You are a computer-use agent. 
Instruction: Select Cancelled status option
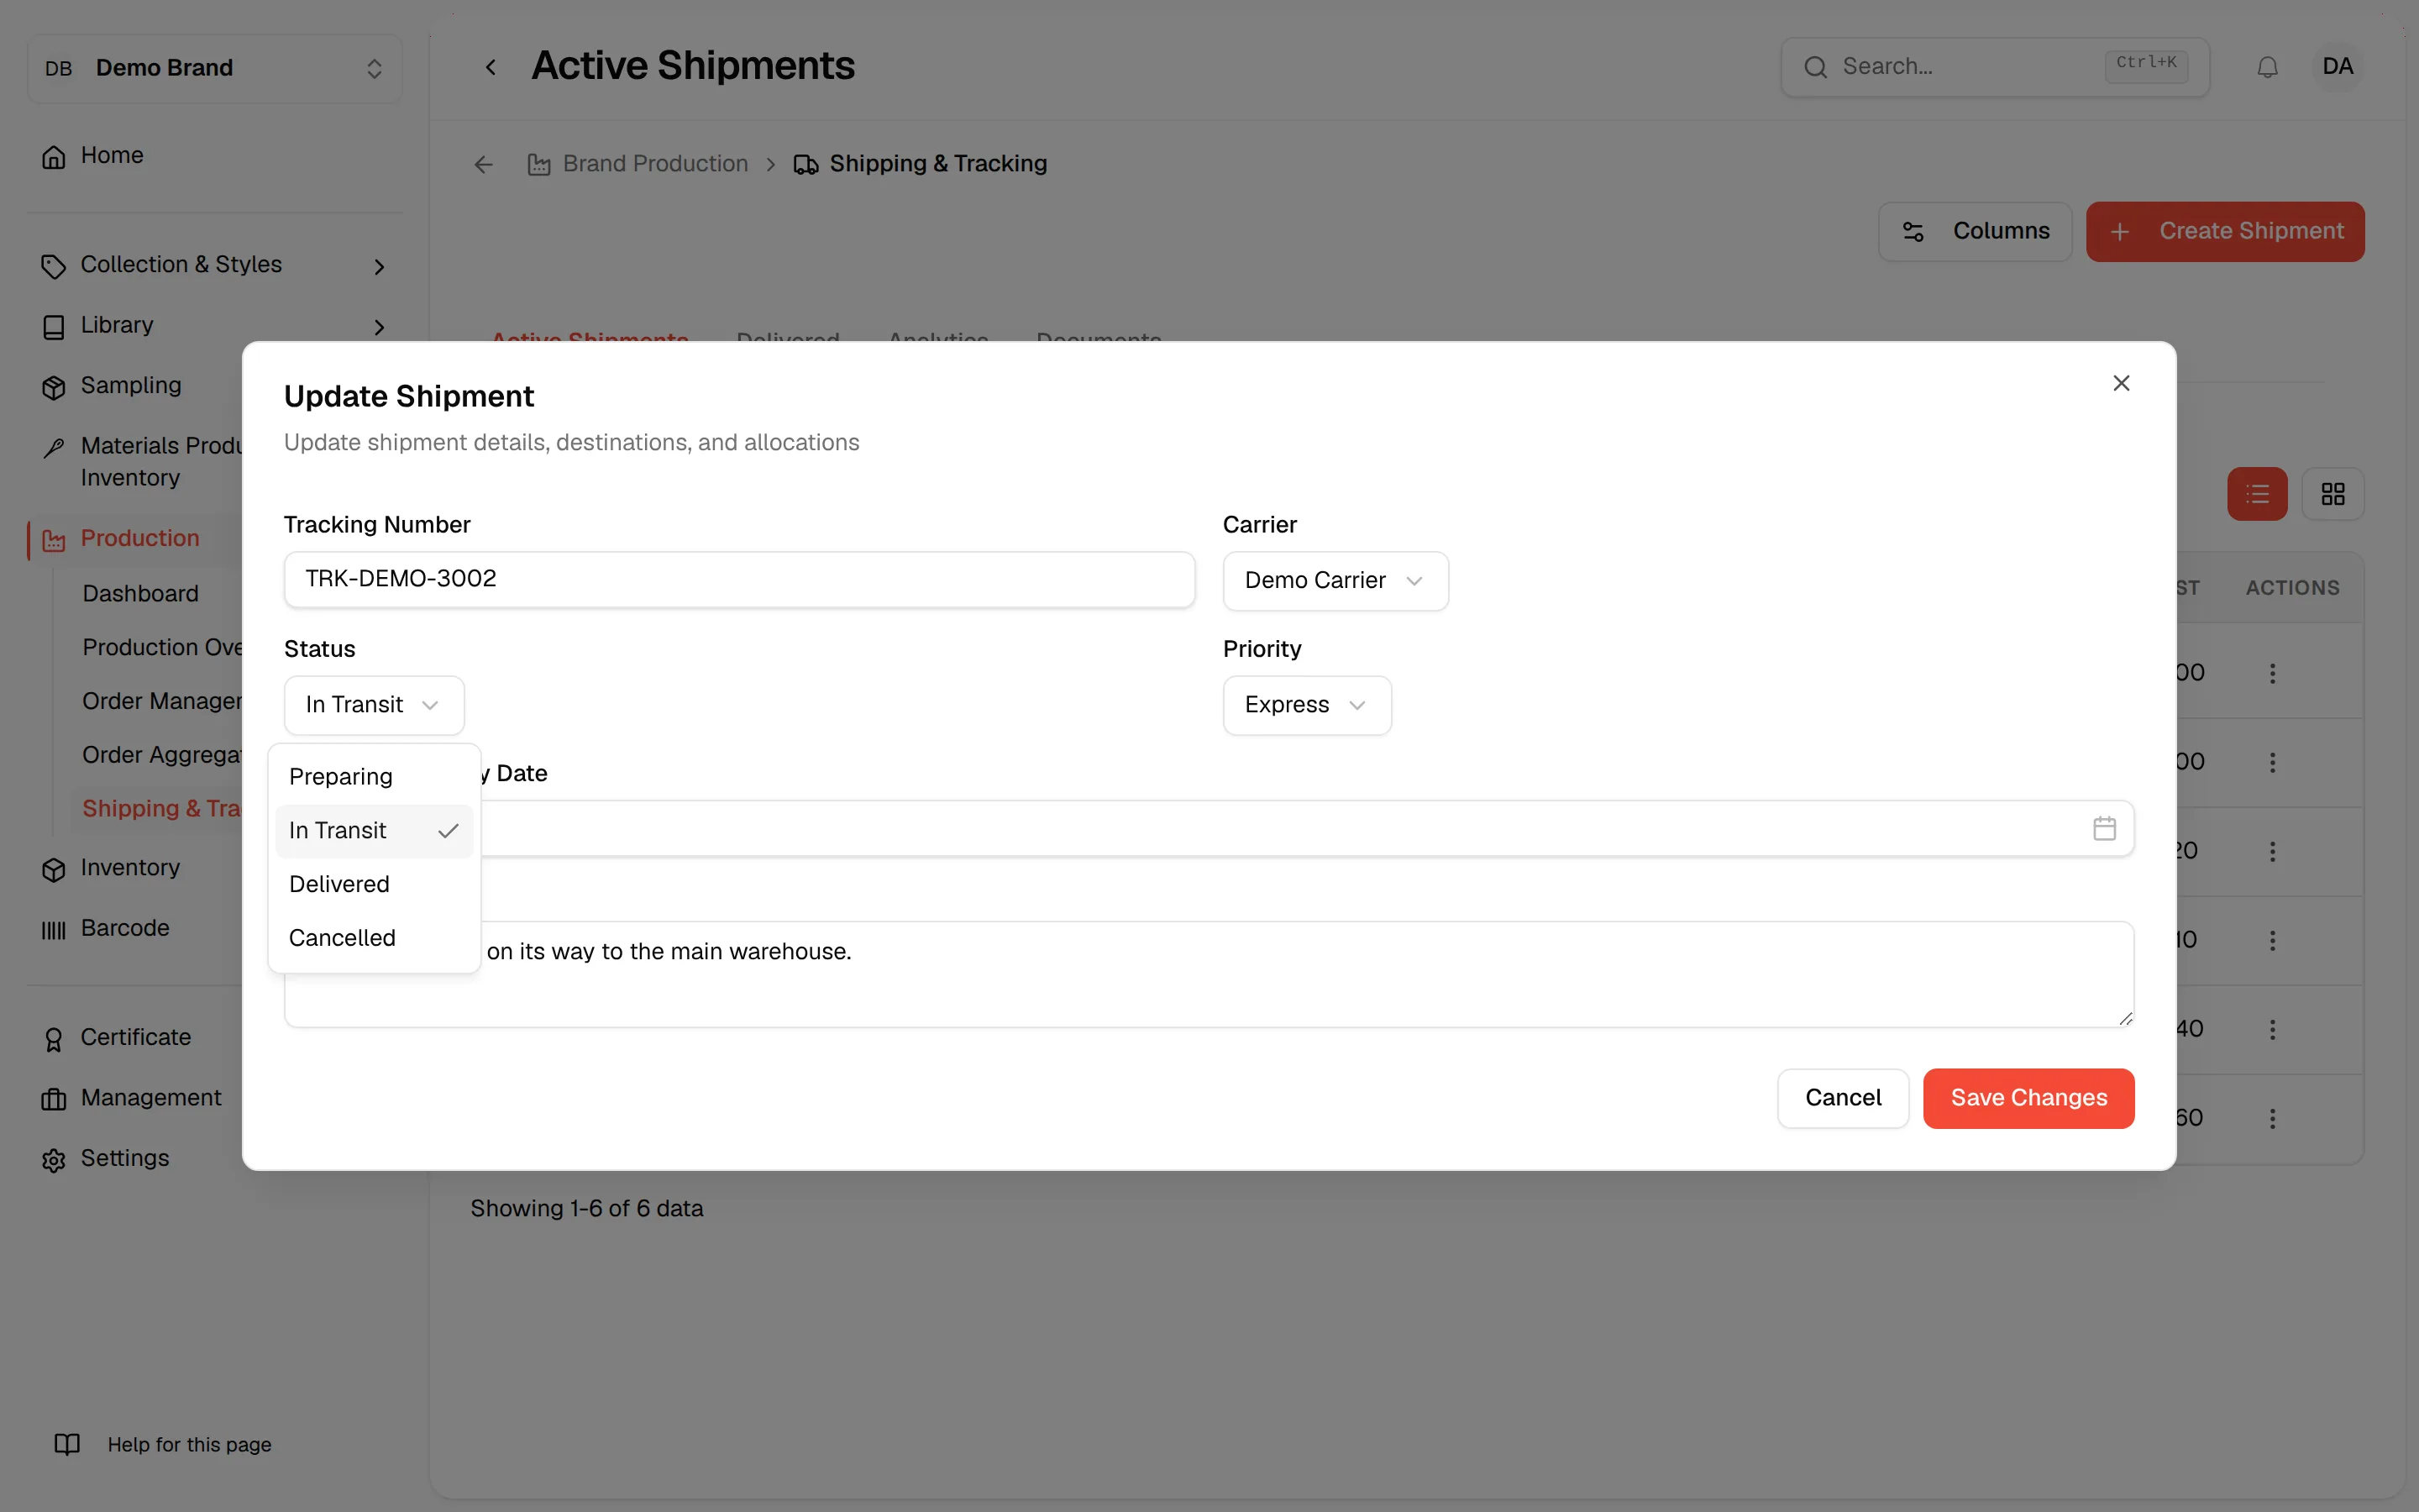coord(374,938)
